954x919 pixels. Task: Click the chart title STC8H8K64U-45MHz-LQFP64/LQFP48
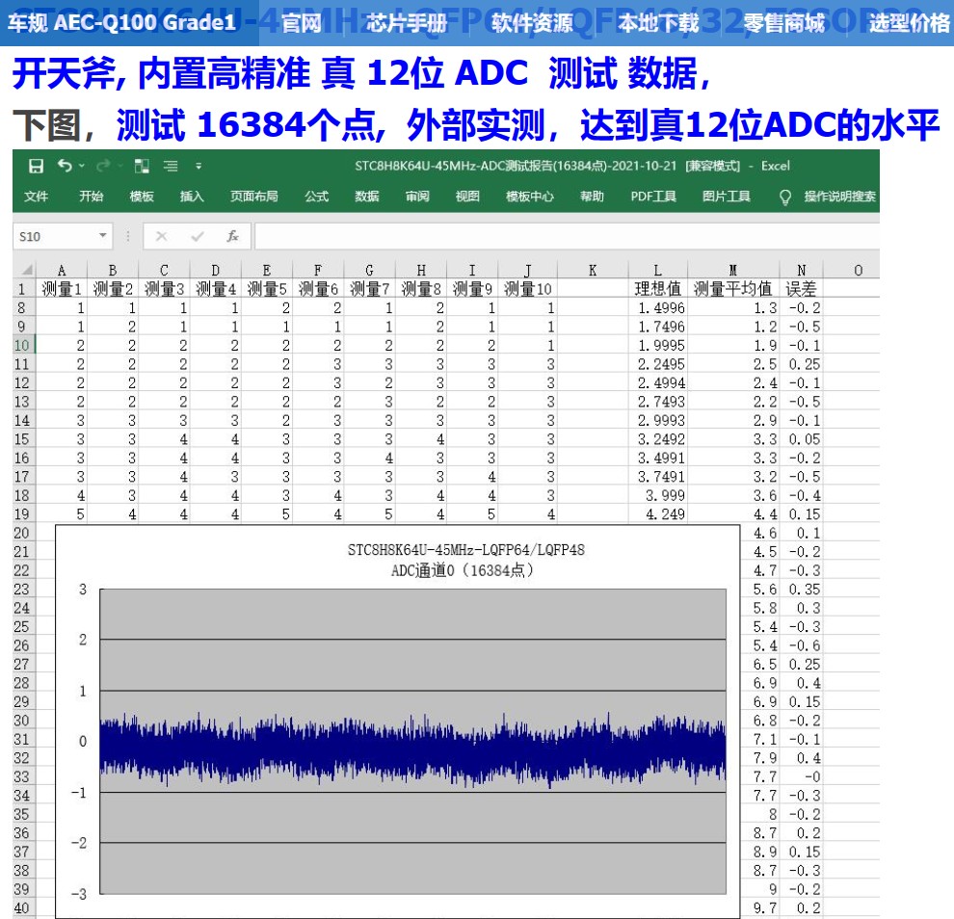click(x=466, y=550)
